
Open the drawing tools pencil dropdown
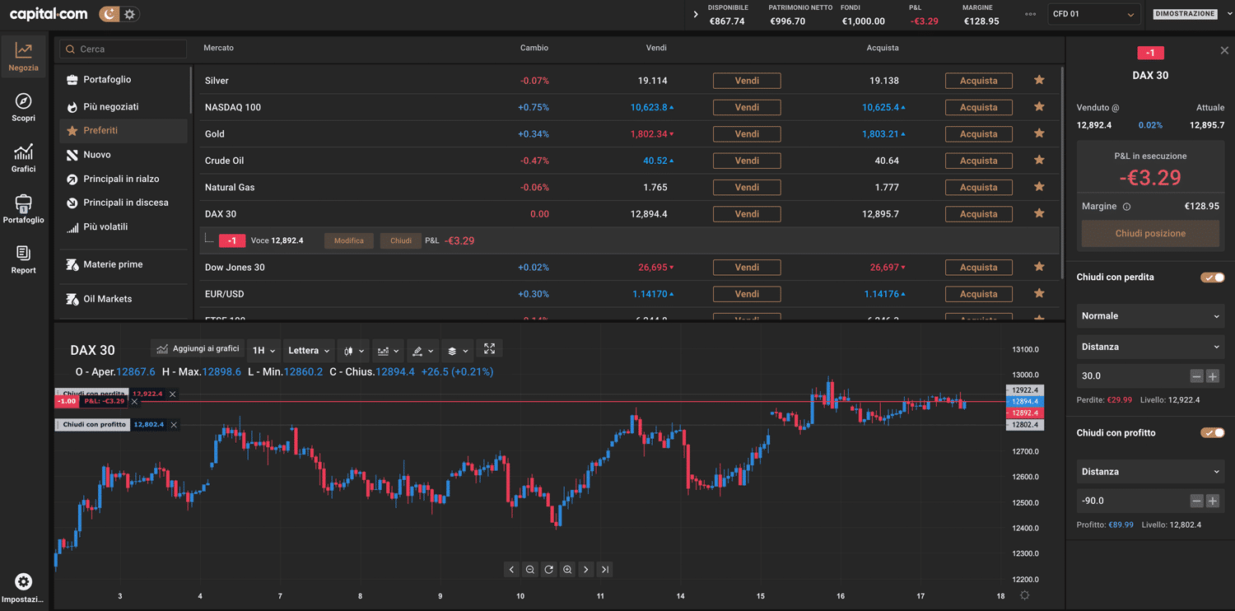(x=422, y=351)
